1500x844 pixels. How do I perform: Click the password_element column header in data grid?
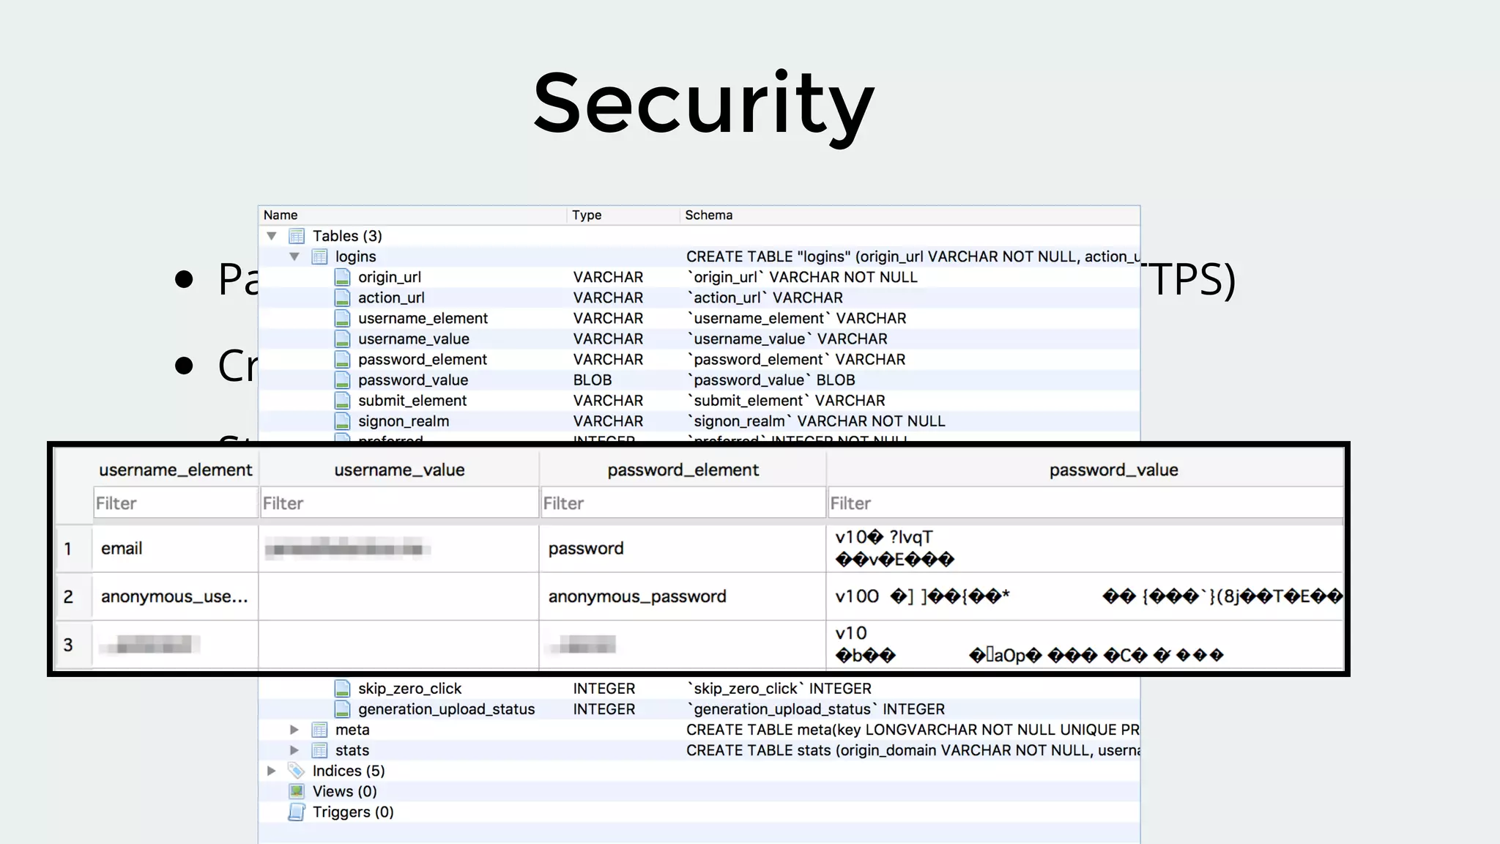(683, 470)
